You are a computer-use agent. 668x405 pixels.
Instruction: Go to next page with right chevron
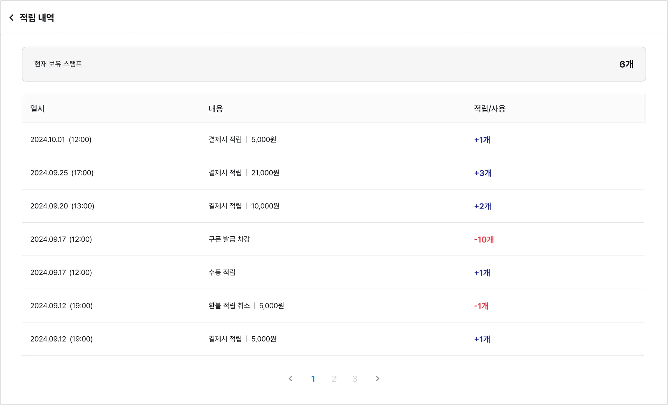pyautogui.click(x=377, y=378)
